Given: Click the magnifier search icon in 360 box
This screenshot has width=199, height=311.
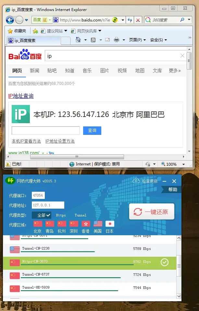Looking at the screenshot, I should (x=182, y=19).
